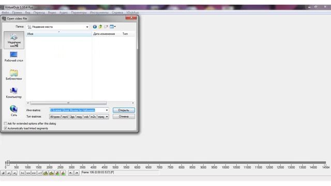Click the input playback button
Image resolution: width=331 pixels, height=186 pixels.
tap(9, 173)
